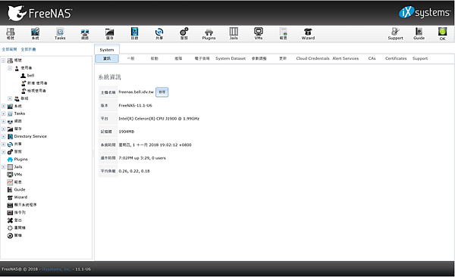
Task: Switch to the Certificates sub-tab
Action: pyautogui.click(x=396, y=58)
